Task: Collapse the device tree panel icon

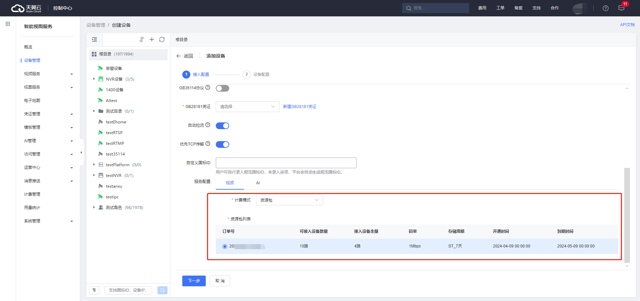Action: pyautogui.click(x=94, y=39)
